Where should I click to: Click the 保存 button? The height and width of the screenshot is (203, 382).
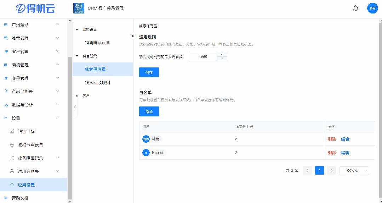pos(149,72)
